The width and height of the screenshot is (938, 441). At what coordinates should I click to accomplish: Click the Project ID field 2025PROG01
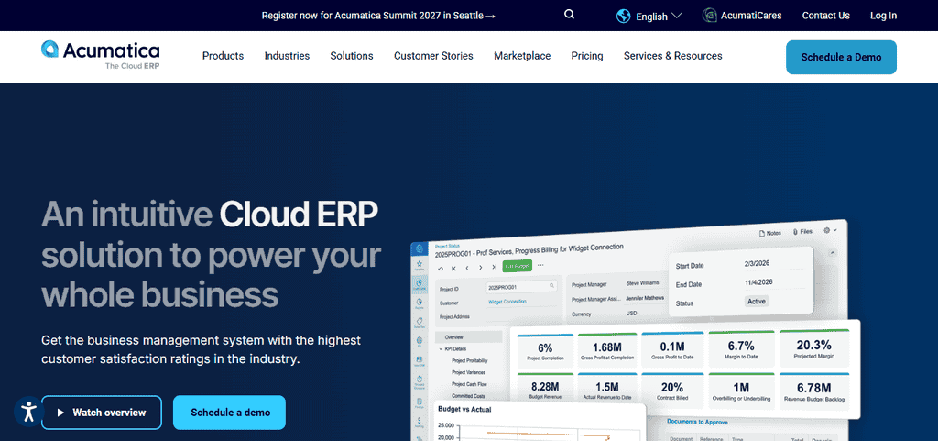click(523, 287)
